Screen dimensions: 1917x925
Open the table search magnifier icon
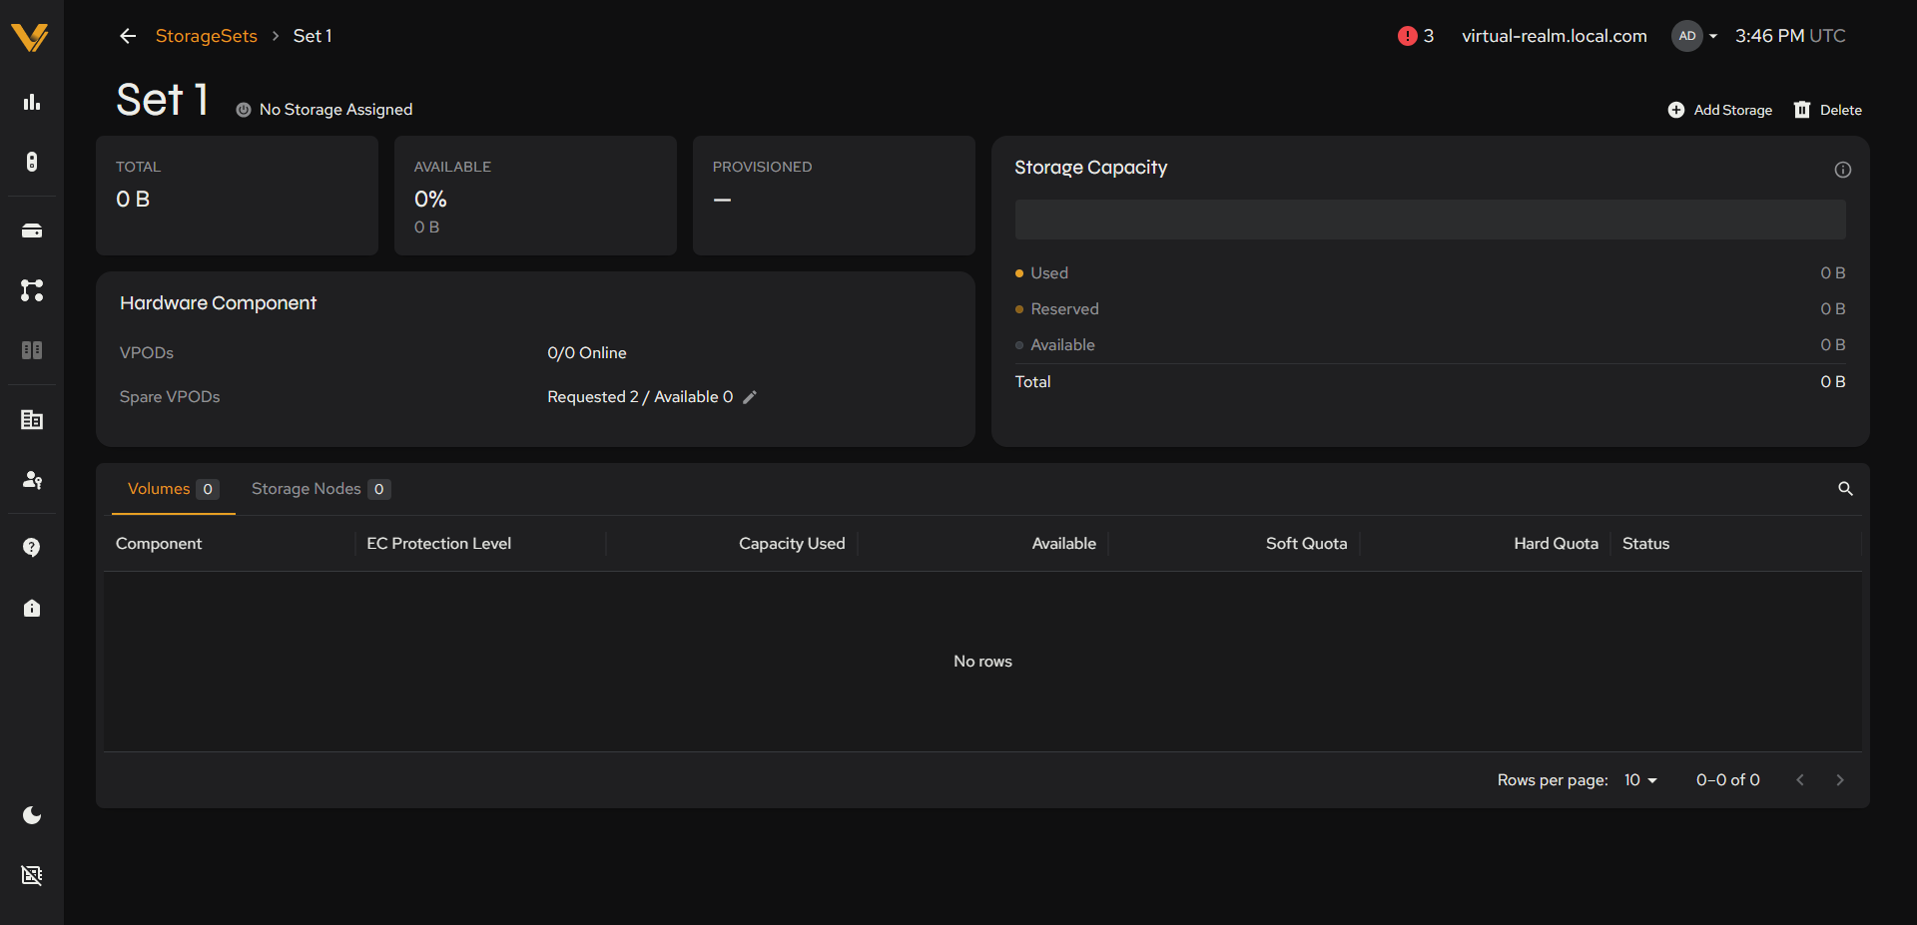click(x=1845, y=489)
